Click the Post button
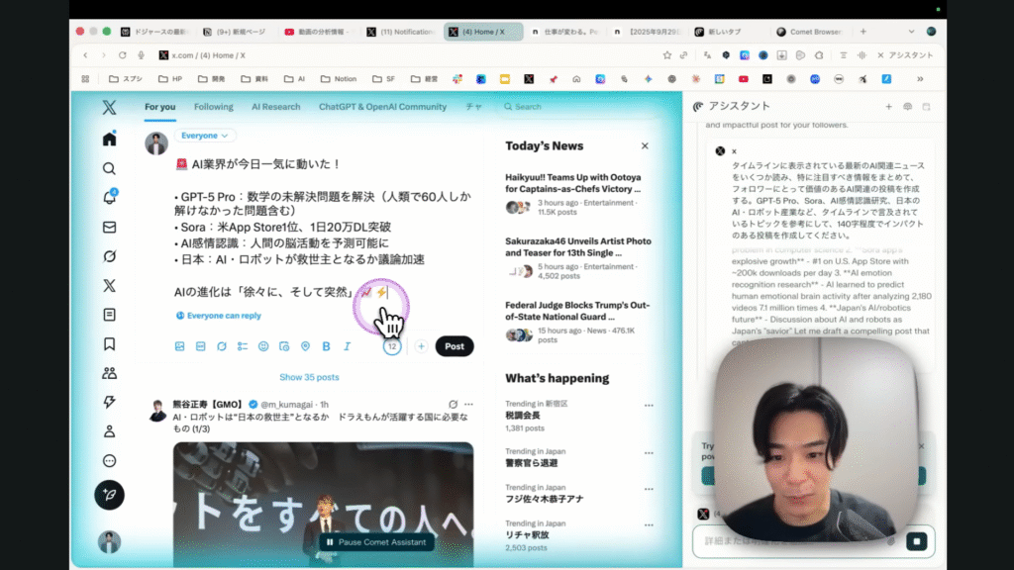 455,346
